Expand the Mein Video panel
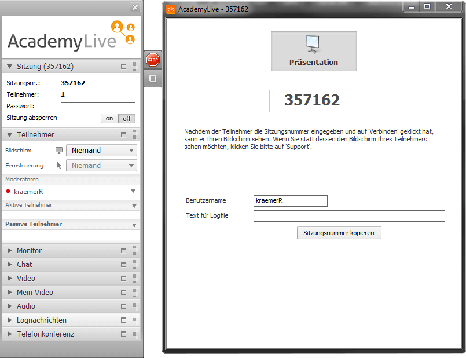The image size is (466, 358). point(9,293)
